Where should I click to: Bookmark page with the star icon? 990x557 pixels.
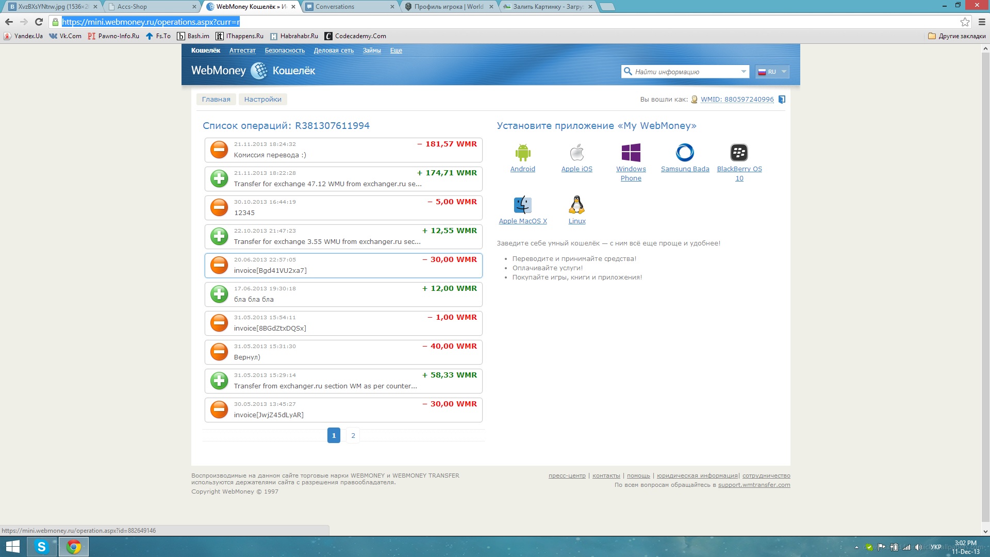(x=965, y=22)
